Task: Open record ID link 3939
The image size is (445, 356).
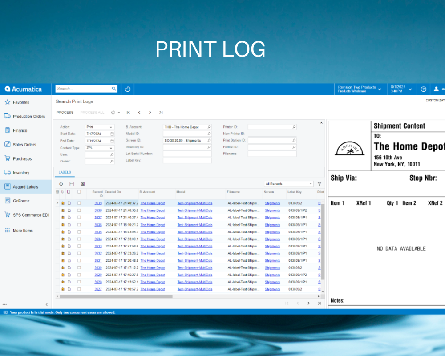Action: click(x=98, y=203)
